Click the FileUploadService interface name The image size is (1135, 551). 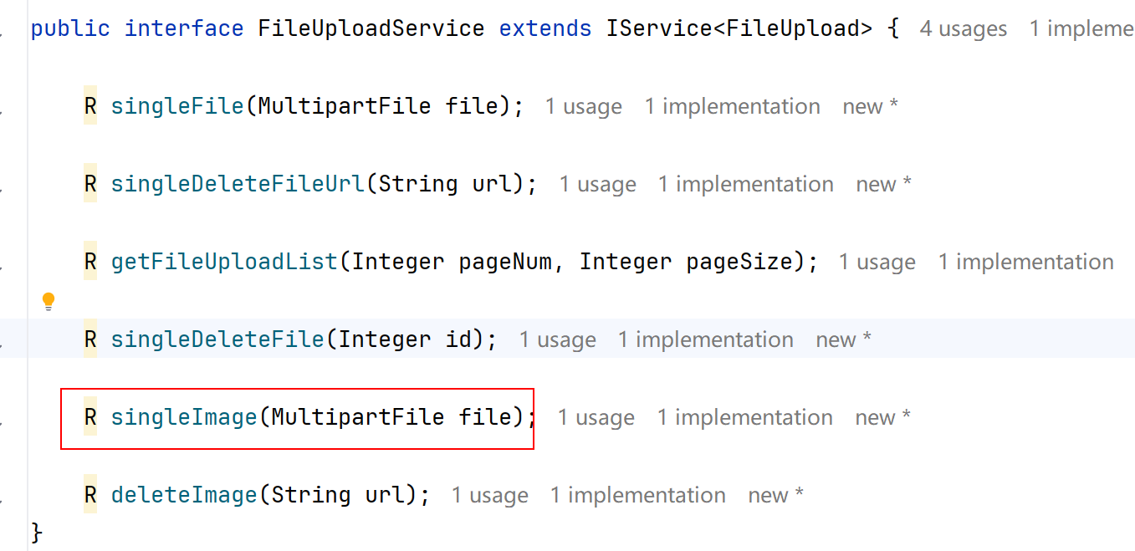coord(371,28)
